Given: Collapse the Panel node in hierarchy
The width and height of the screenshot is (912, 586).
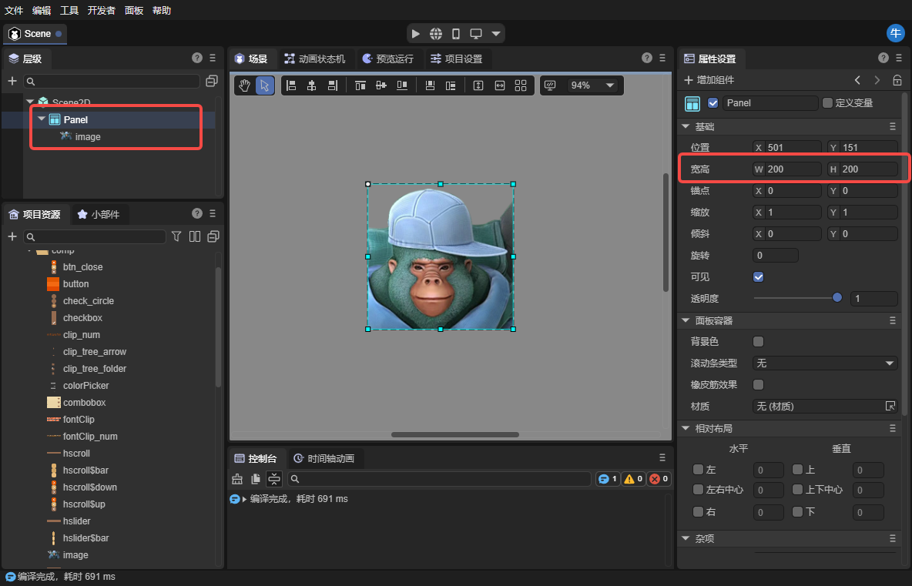Looking at the screenshot, I should 42,119.
